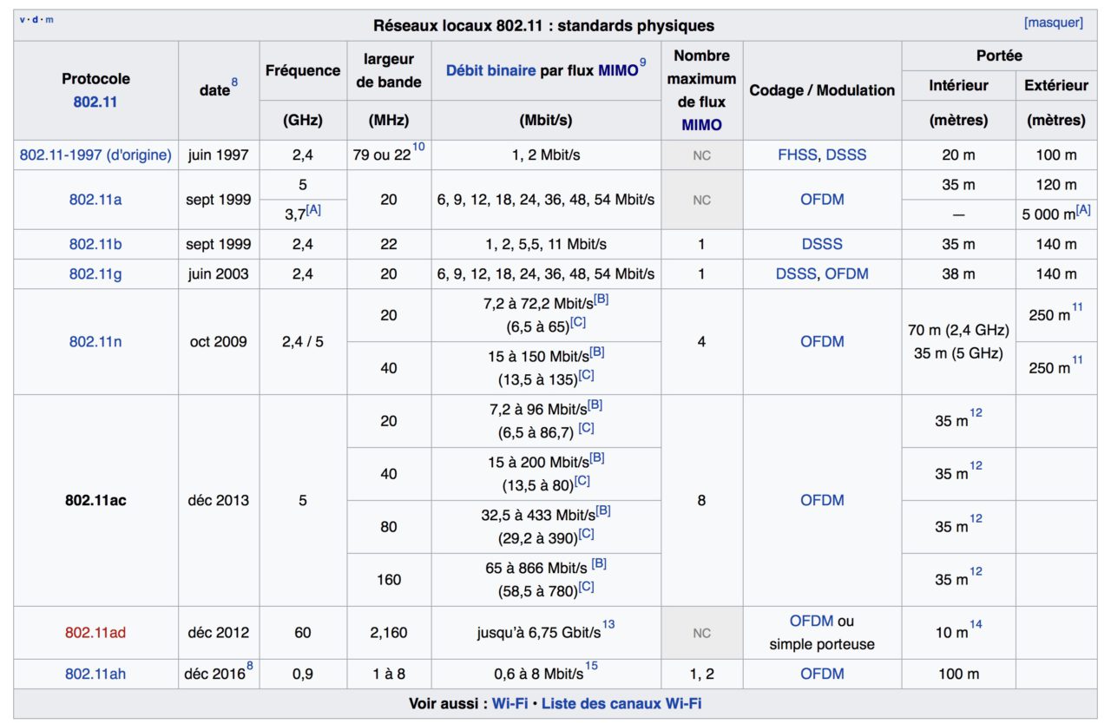Open footnote [B] after 7,2 à 72,2 Mbit/s
Viewport: 1111px width, 724px height.
[x=602, y=299]
